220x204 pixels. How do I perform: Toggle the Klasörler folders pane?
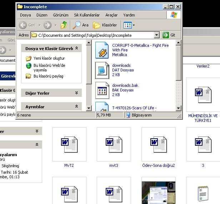point(105,25)
